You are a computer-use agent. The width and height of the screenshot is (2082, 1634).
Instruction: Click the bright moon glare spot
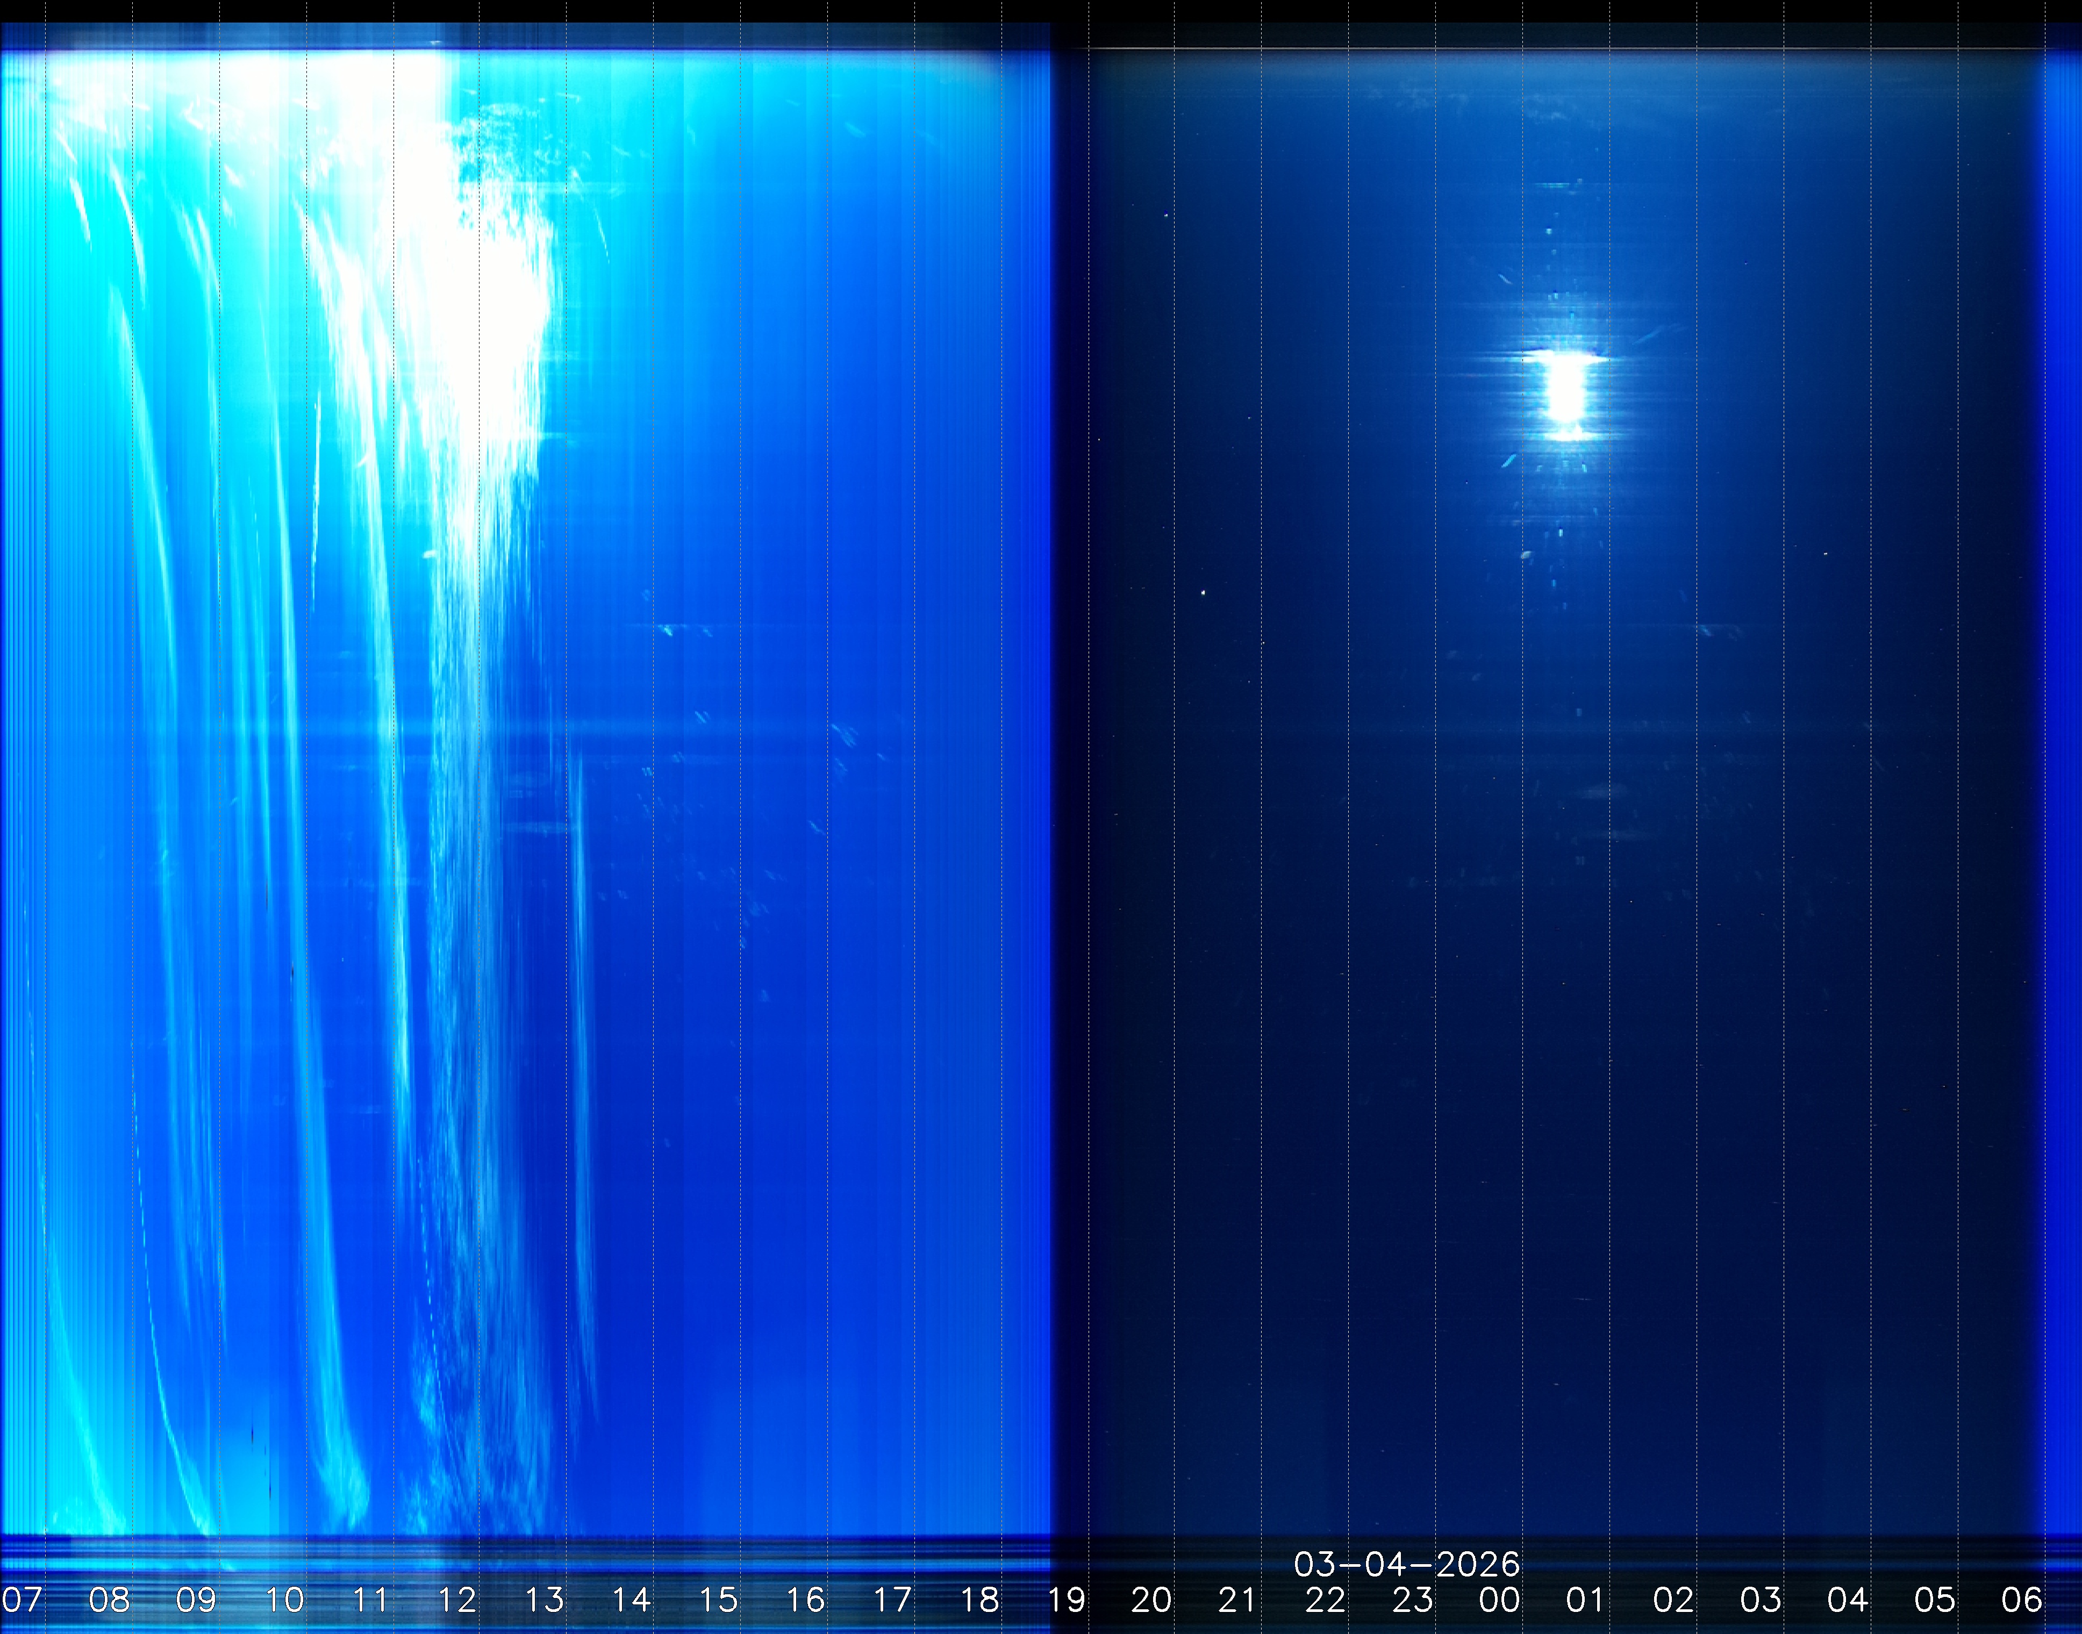[1564, 392]
